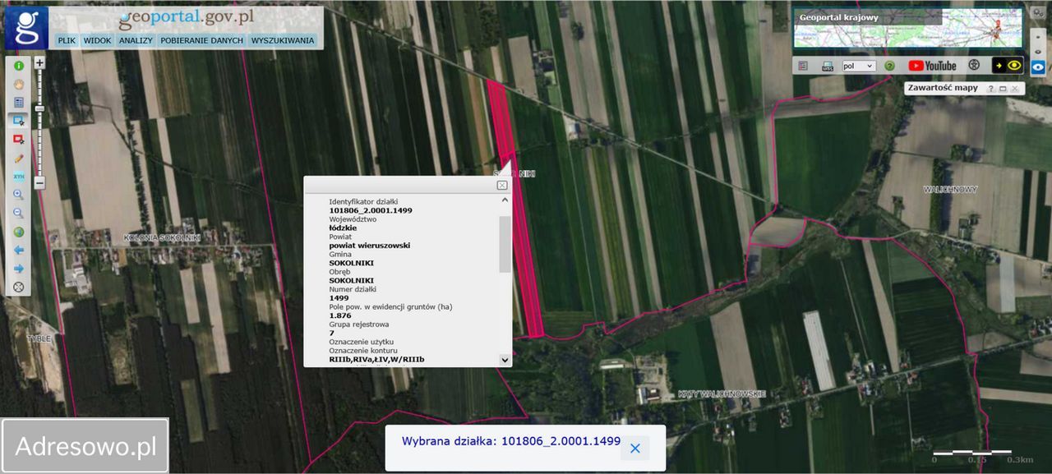Select the info (i) tool

(18, 64)
